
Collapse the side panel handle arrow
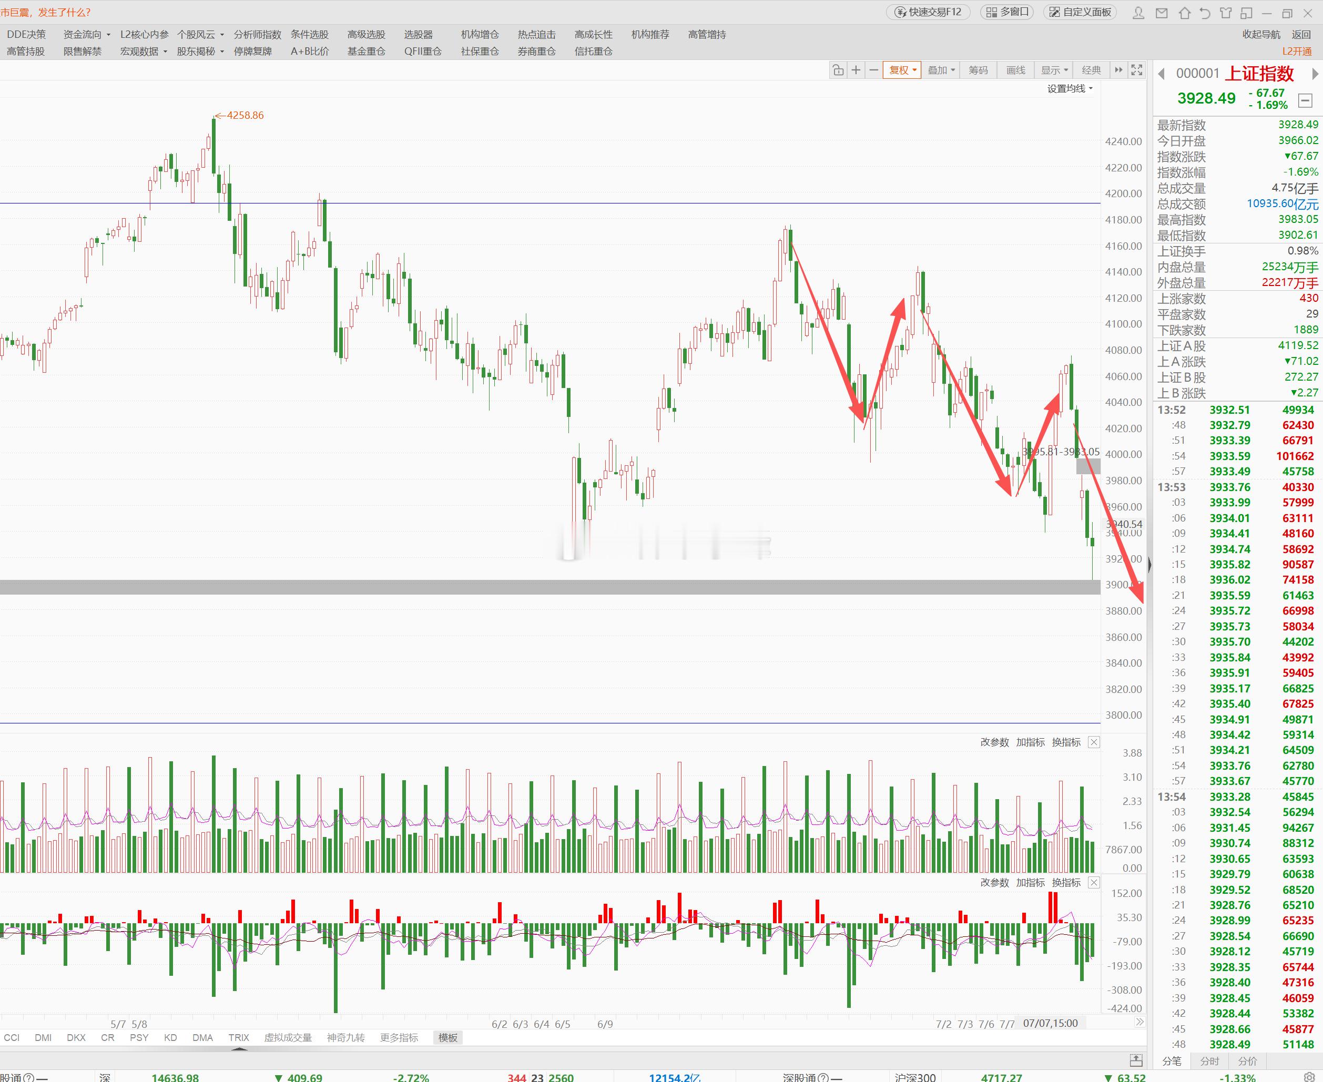pos(1149,565)
